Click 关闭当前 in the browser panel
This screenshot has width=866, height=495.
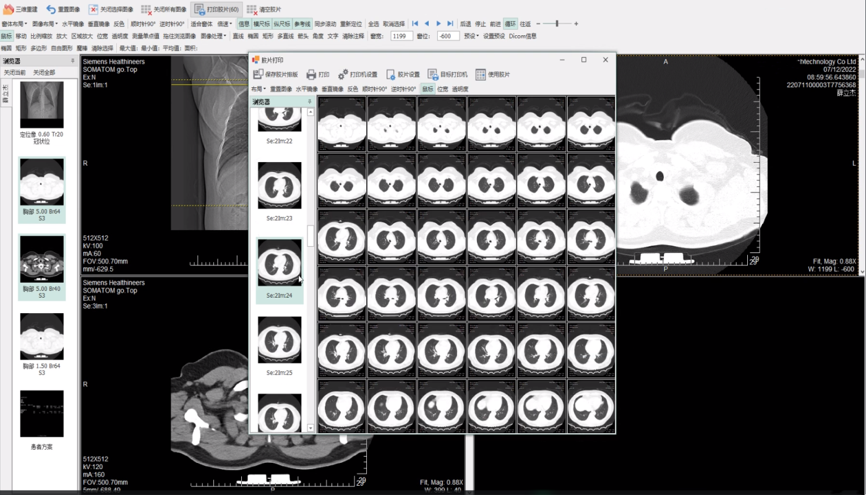pos(15,72)
